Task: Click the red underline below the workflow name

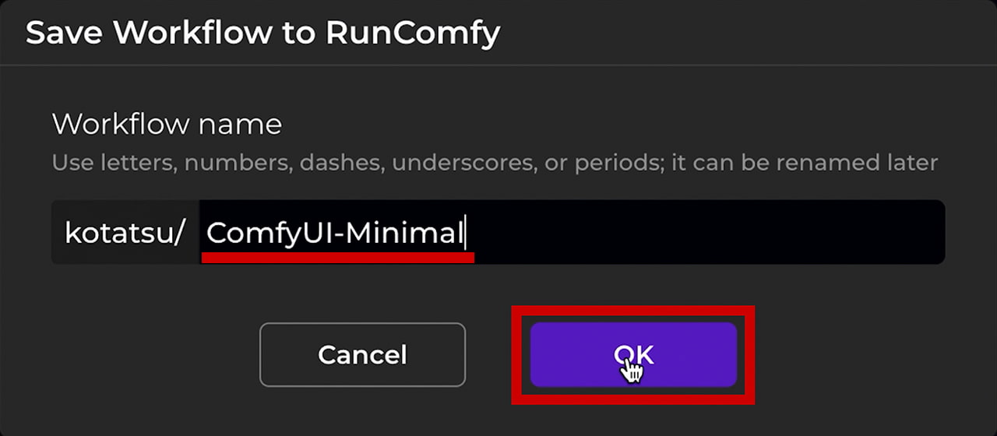Action: pyautogui.click(x=337, y=258)
